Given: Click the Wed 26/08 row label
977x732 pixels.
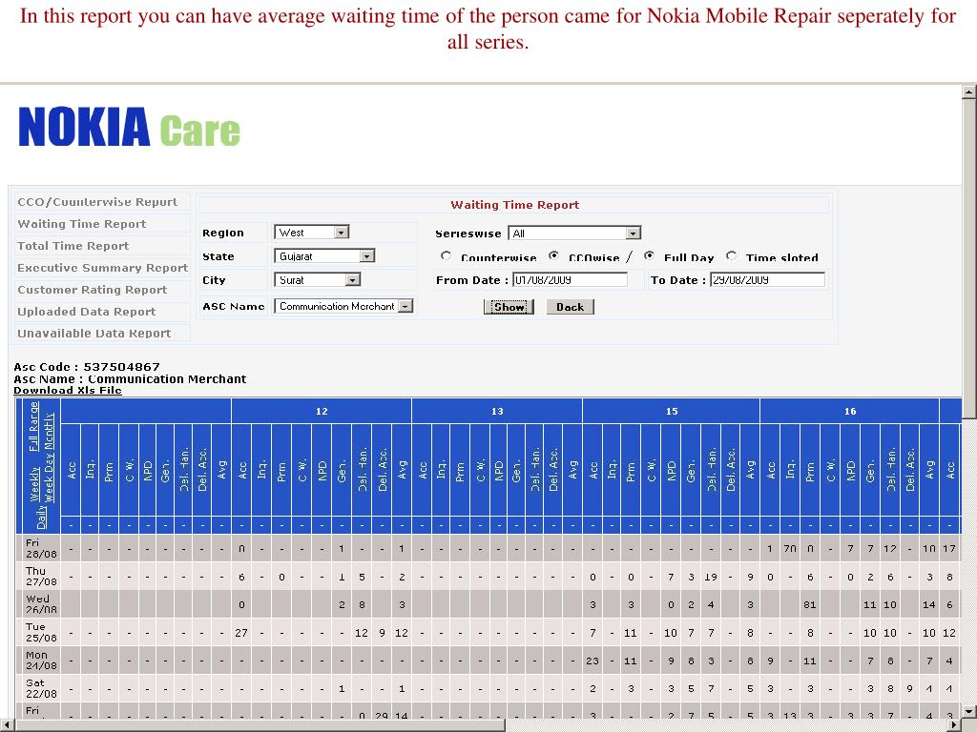Looking at the screenshot, I should coord(41,604).
